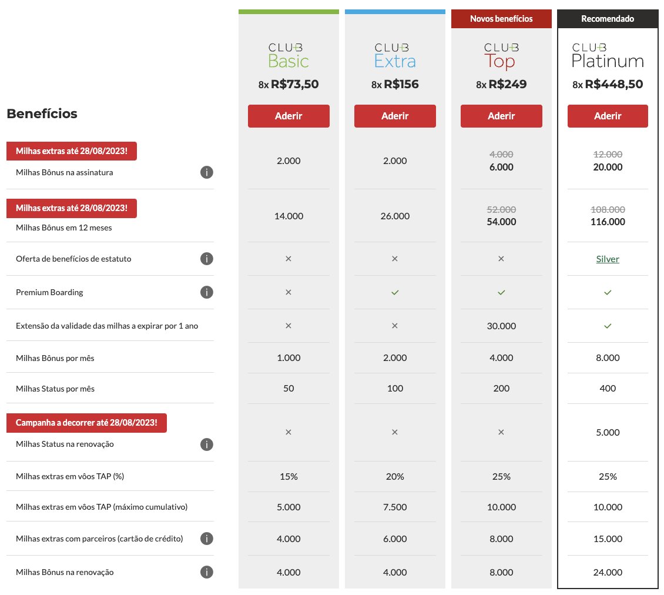Click the 20% TAP extra miles value
The image size is (664, 595).
395,476
